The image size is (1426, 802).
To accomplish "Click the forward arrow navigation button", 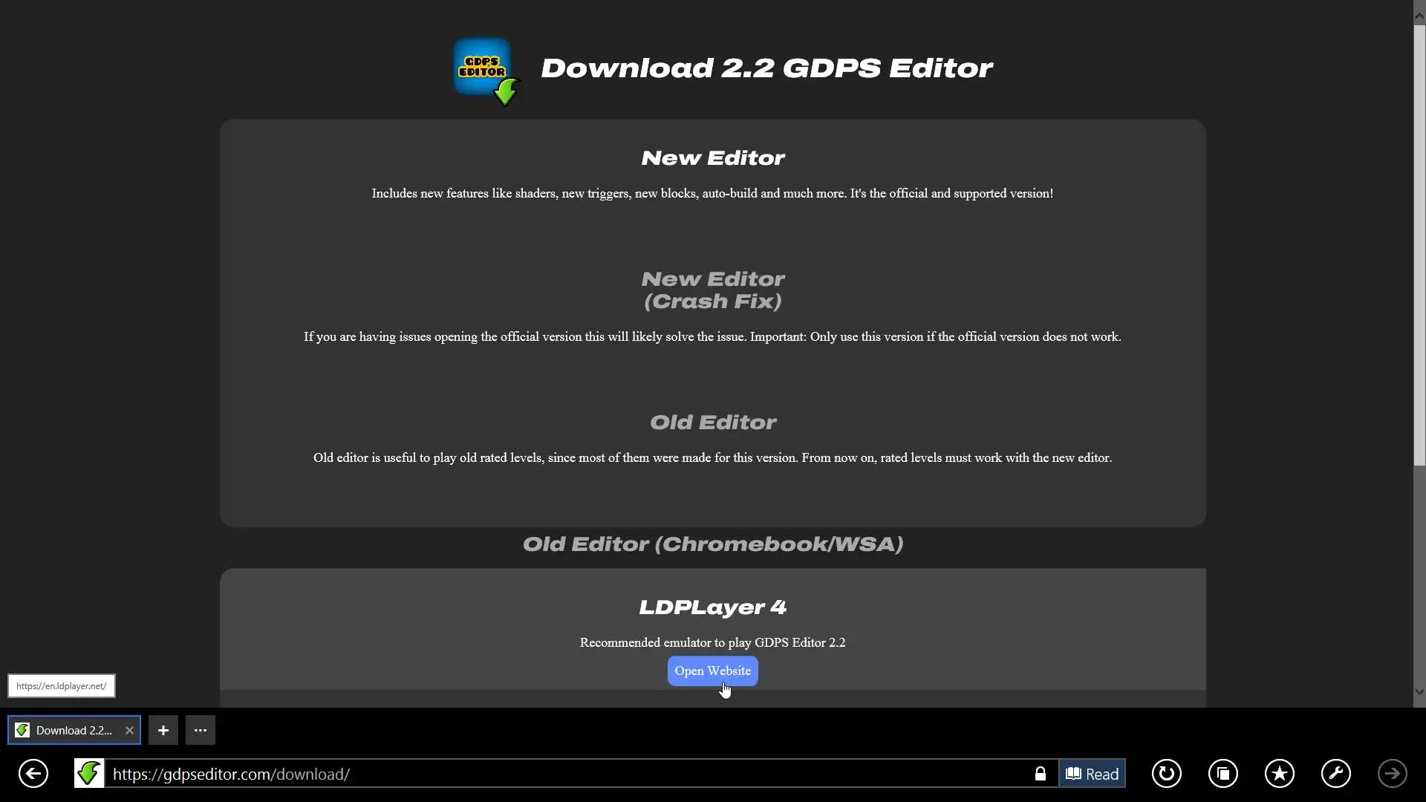I will [x=1392, y=774].
